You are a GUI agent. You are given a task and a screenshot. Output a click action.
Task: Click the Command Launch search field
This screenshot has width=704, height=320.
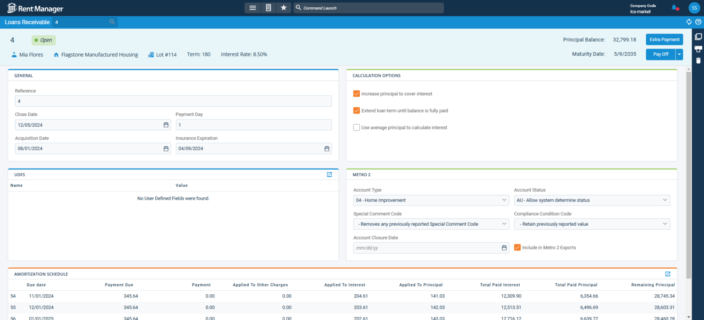368,8
